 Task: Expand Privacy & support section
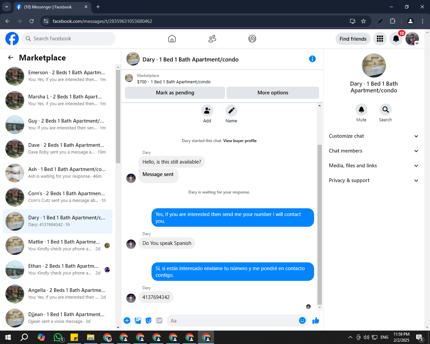tap(374, 180)
